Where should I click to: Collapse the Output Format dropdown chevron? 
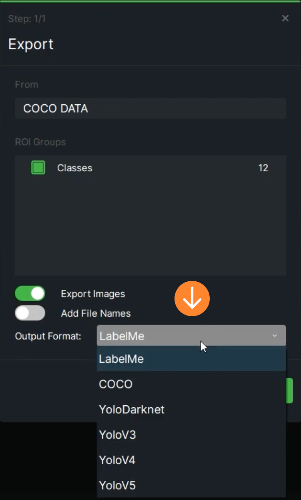coord(275,335)
